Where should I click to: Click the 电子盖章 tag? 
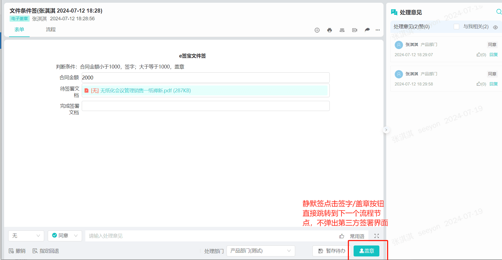point(19,19)
